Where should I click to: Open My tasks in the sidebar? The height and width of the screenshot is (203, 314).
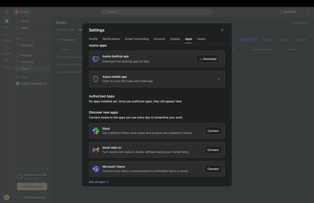tap(32, 45)
